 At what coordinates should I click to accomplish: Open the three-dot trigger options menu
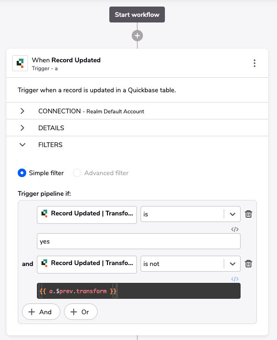[x=255, y=63]
